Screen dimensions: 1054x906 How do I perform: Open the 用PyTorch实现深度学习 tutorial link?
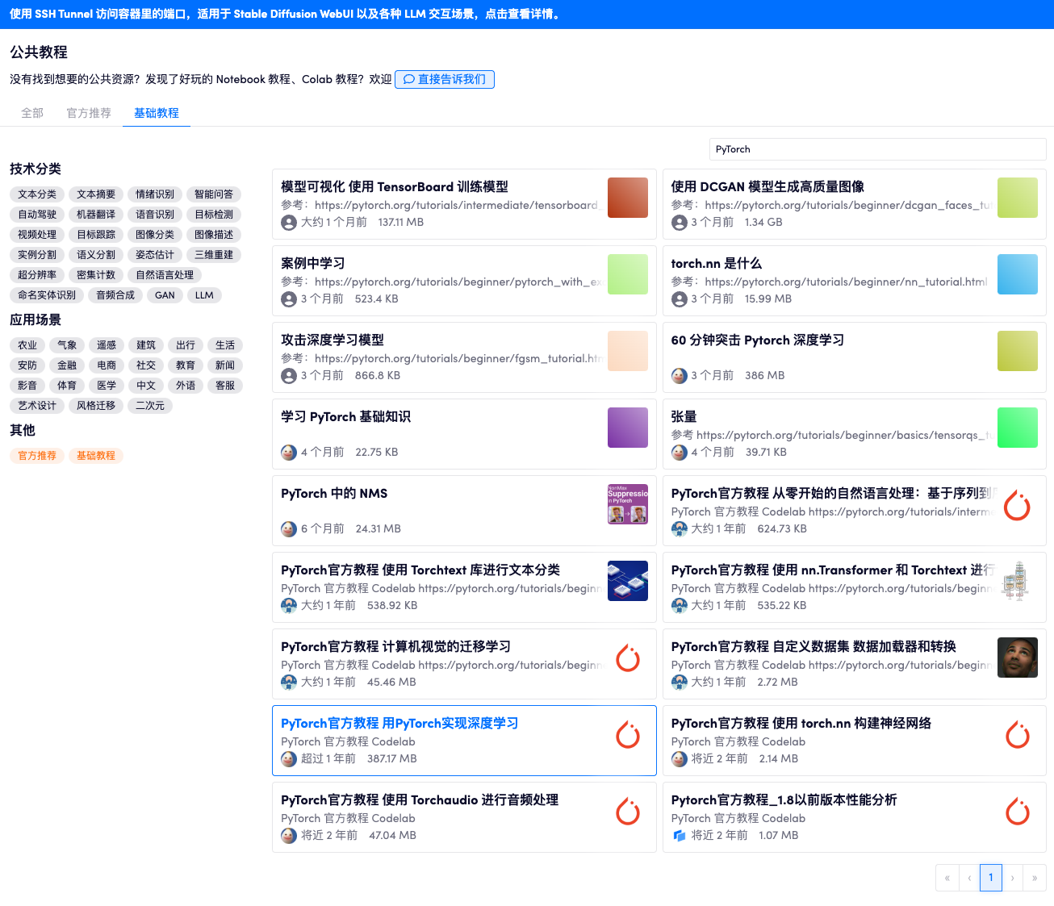tap(399, 724)
